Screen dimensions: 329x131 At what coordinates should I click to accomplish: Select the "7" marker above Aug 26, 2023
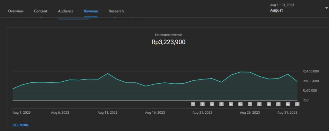click(x=250, y=104)
